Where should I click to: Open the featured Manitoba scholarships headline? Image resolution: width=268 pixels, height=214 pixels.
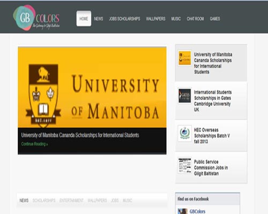click(80, 135)
